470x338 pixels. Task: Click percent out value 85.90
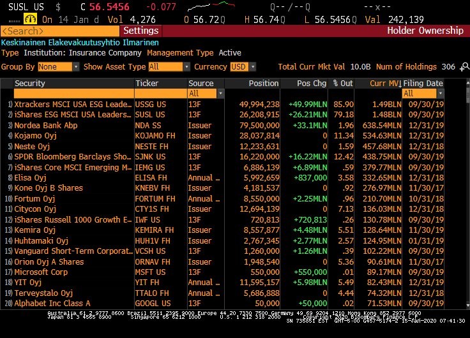coord(344,104)
